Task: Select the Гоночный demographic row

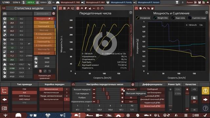Action: (44, 23)
